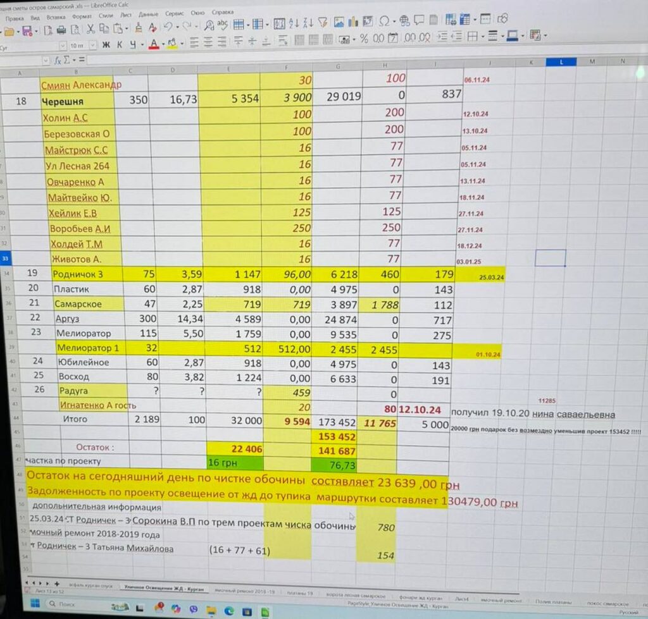
Task: Click the Save document icon
Action: [x=27, y=30]
